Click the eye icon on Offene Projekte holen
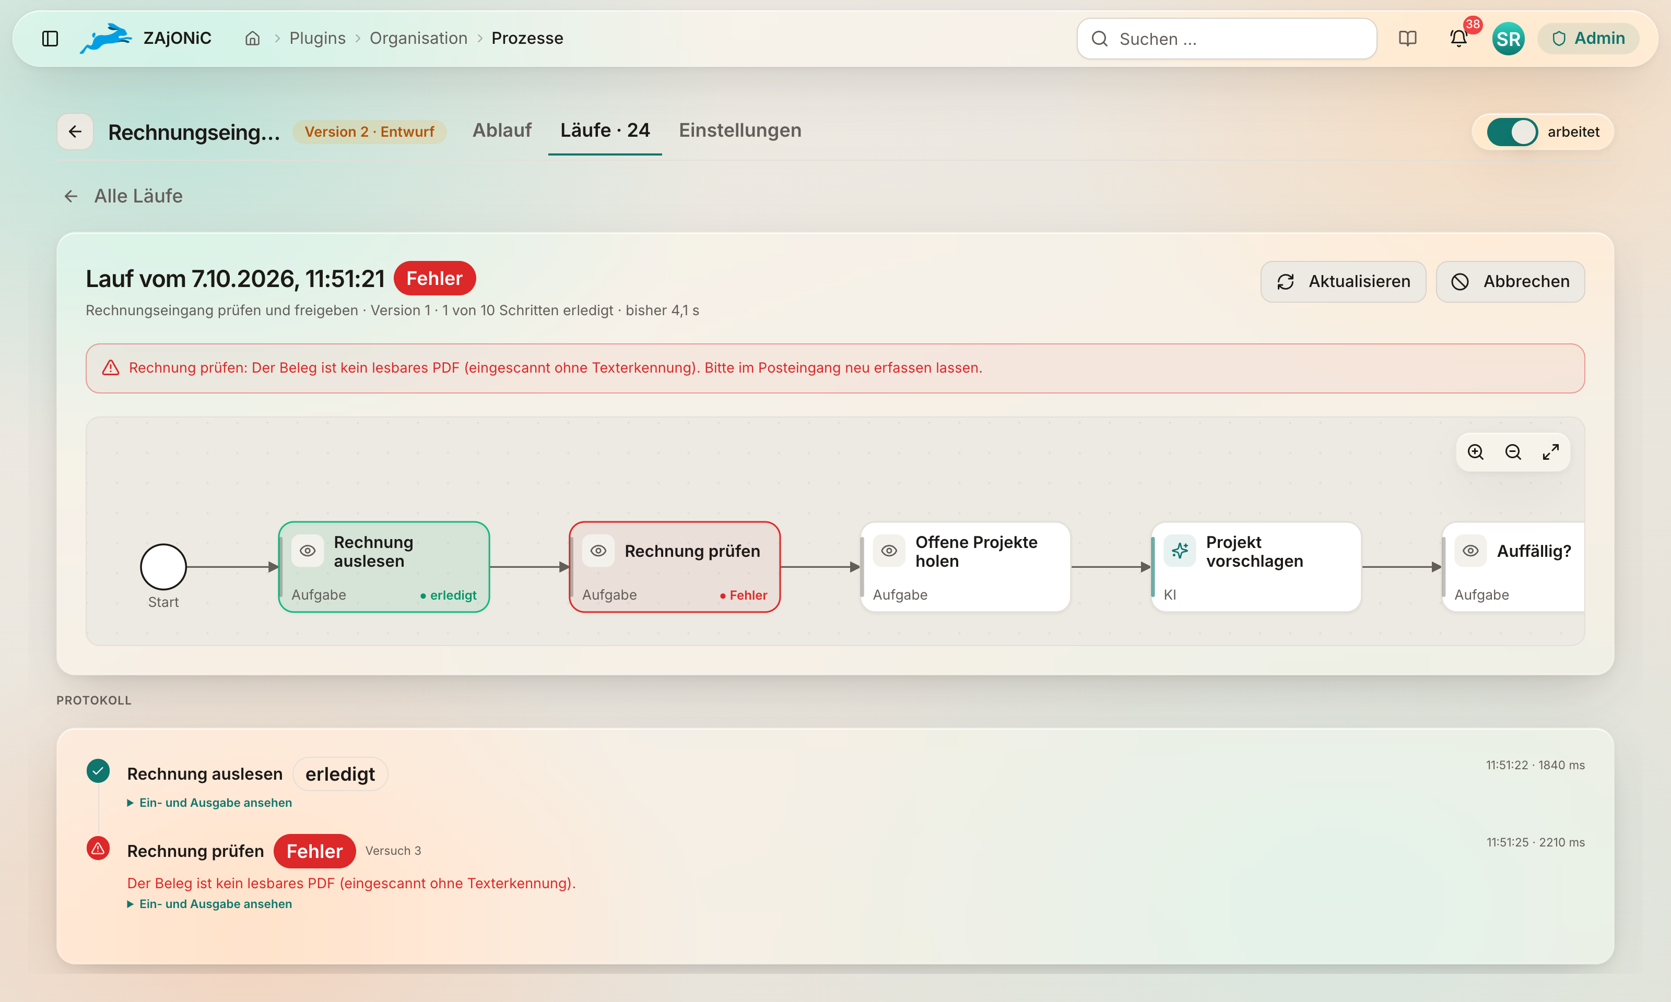1671x1002 pixels. click(889, 551)
